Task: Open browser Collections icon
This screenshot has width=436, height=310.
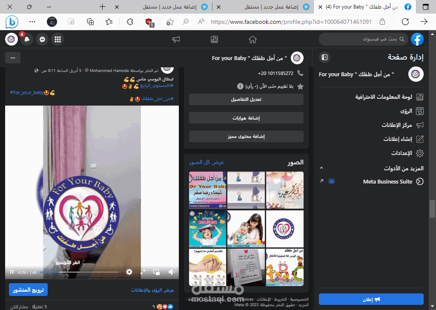Action: click(90, 22)
